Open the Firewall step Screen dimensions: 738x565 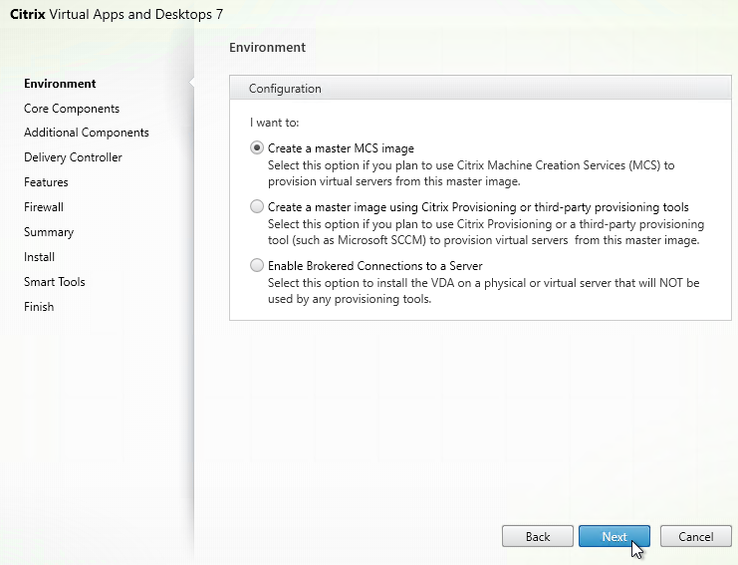point(43,207)
